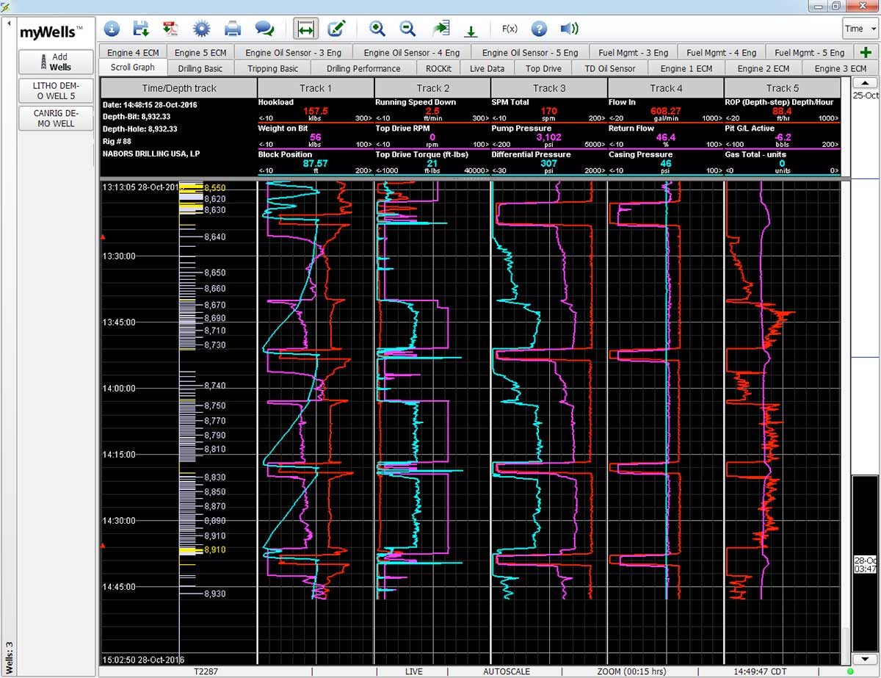
Task: Click the Add Wells button
Action: 56,62
